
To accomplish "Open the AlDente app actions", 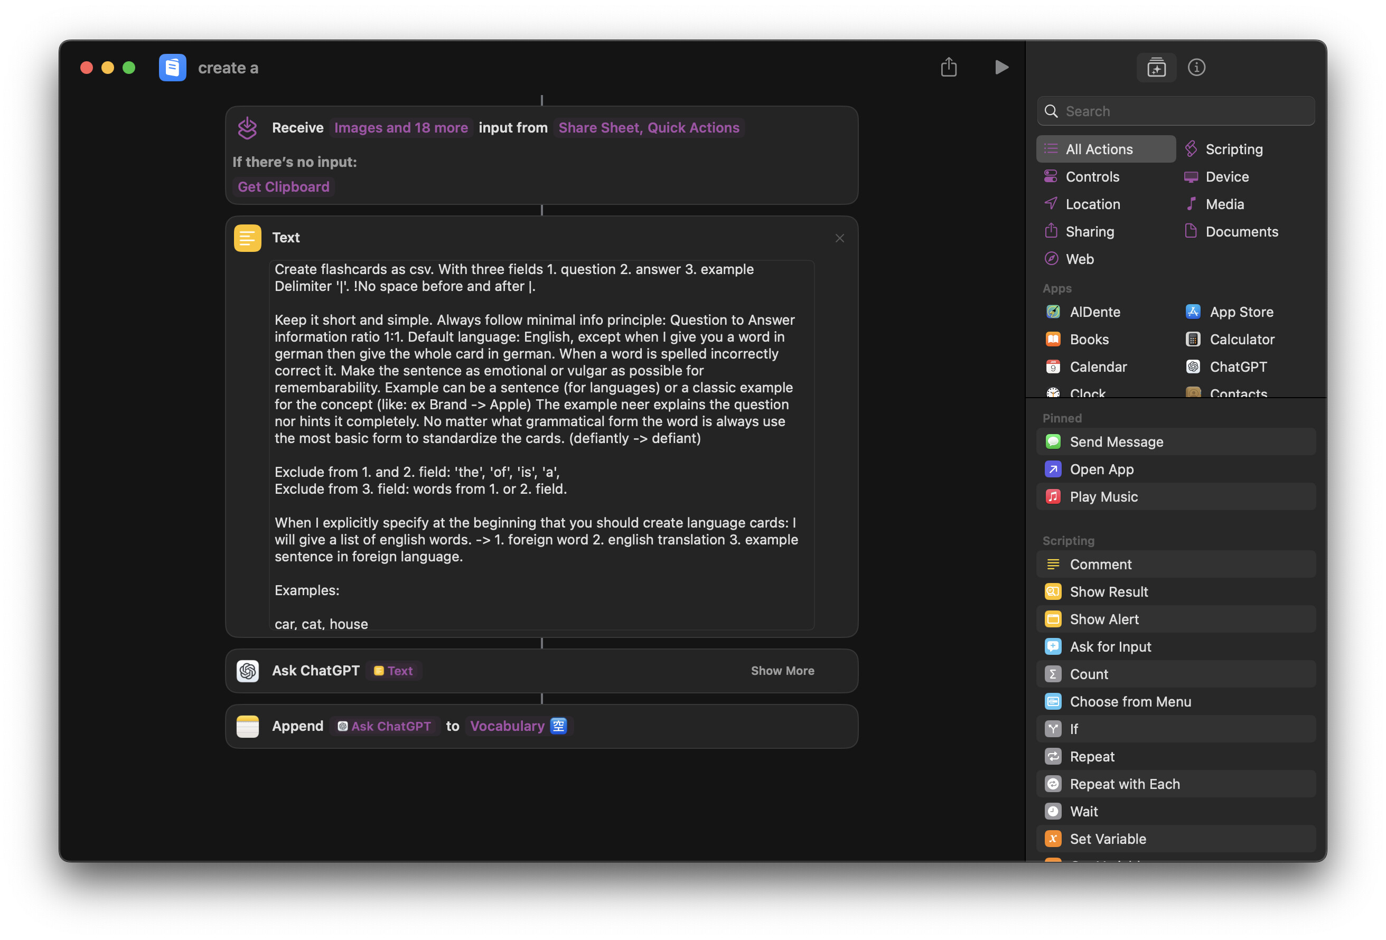I will [x=1094, y=312].
